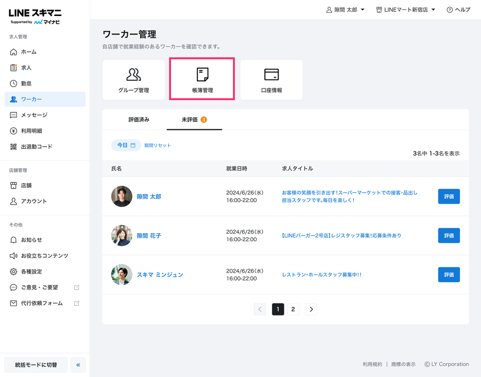Click スキマ ミンジュン's profile photo
This screenshot has width=481, height=377.
click(122, 275)
